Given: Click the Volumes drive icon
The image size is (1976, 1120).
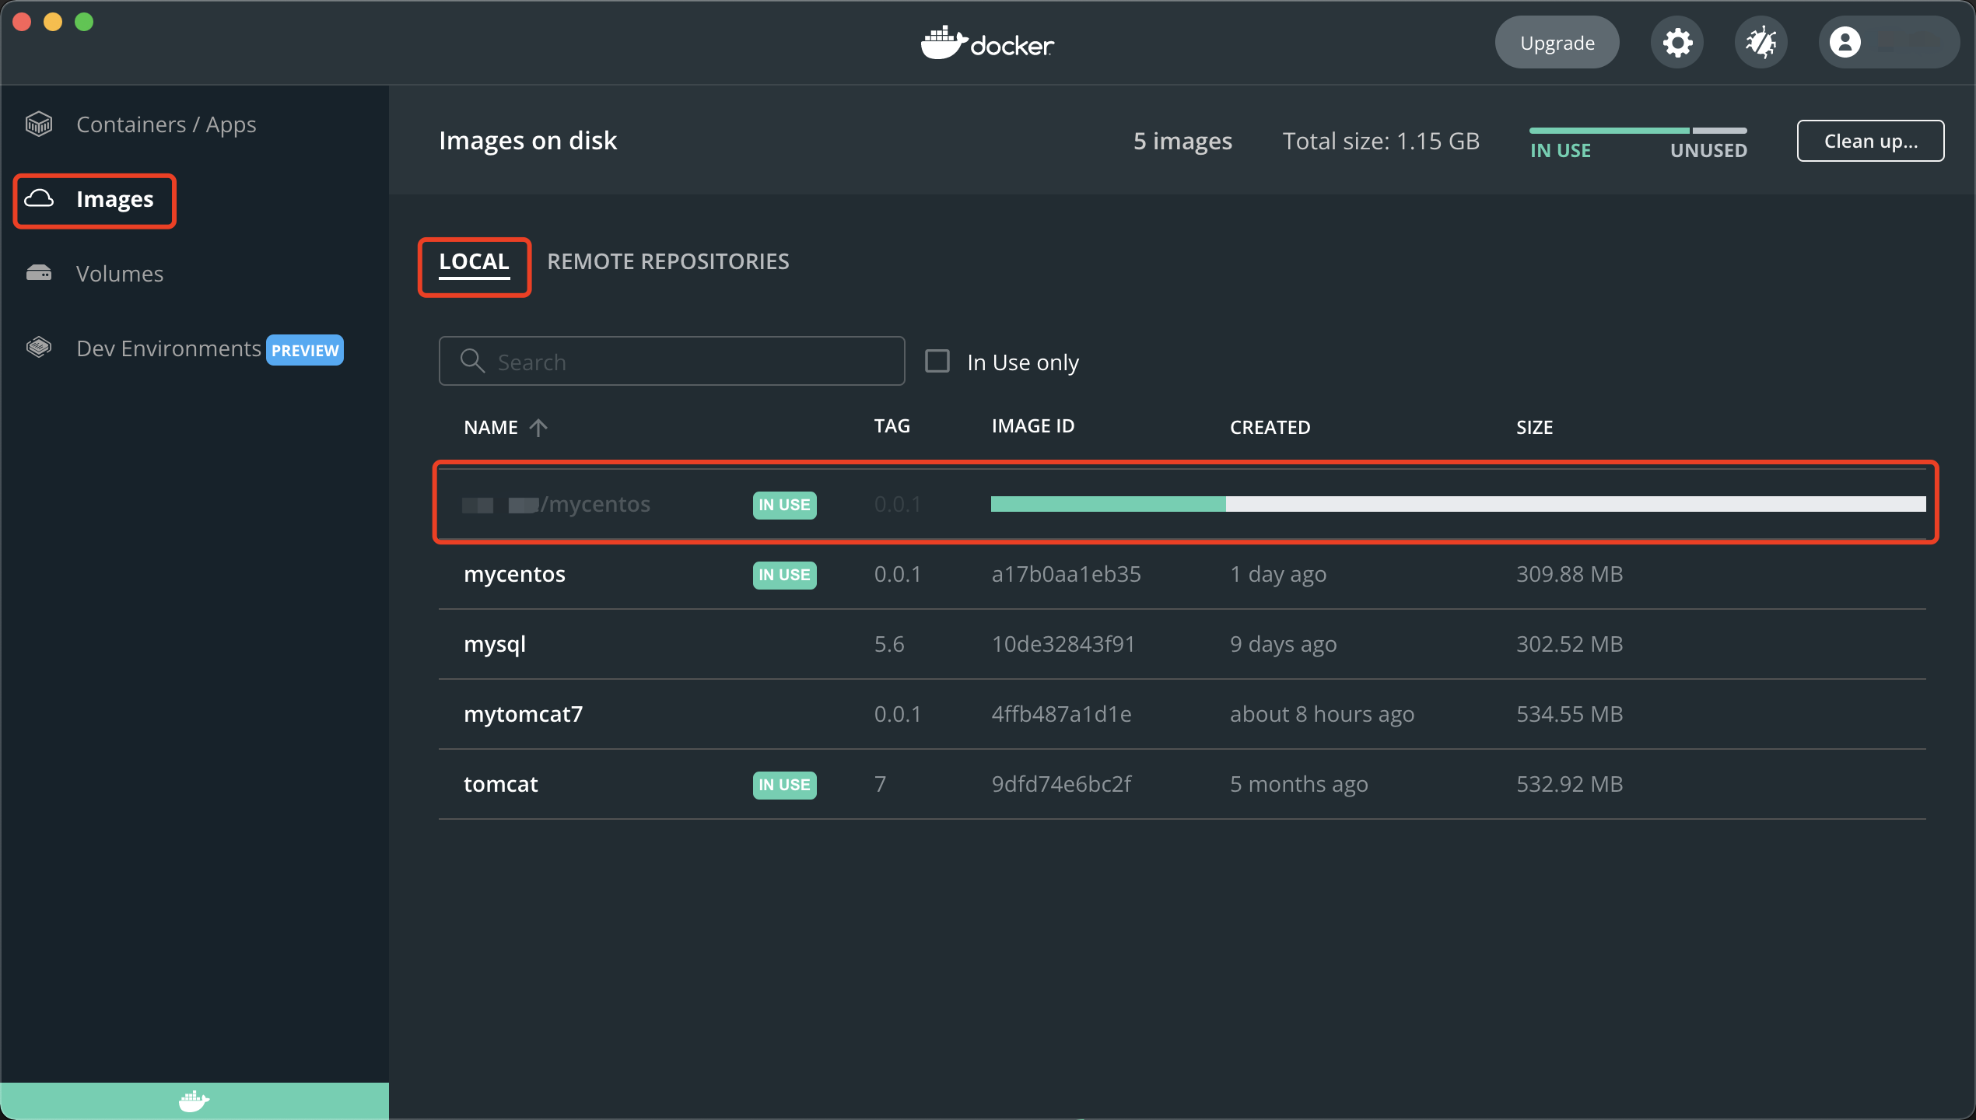Looking at the screenshot, I should pos(39,273).
